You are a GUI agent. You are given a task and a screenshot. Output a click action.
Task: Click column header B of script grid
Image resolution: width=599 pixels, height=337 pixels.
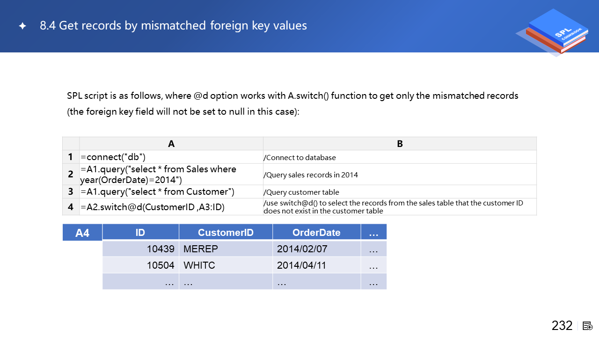pos(400,144)
